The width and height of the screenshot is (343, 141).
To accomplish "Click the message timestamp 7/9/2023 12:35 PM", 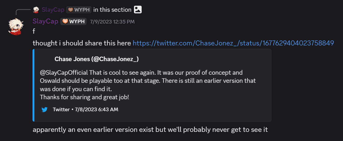I will pyautogui.click(x=112, y=22).
